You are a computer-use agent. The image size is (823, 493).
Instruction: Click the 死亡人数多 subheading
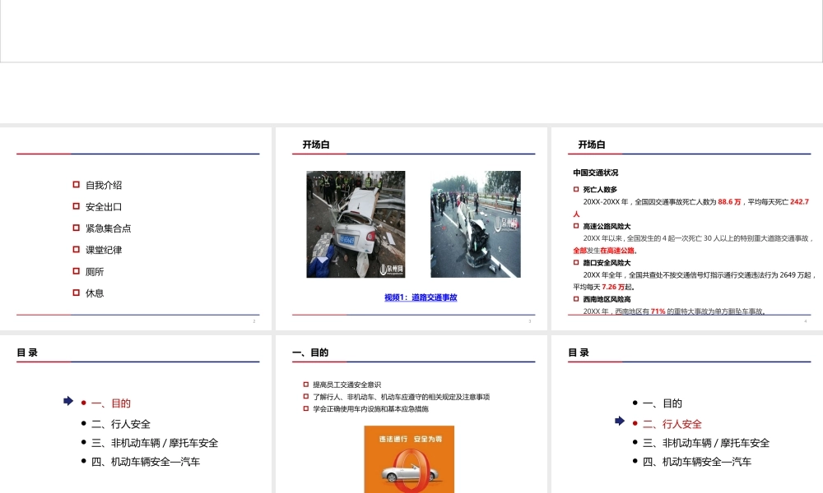coord(600,190)
